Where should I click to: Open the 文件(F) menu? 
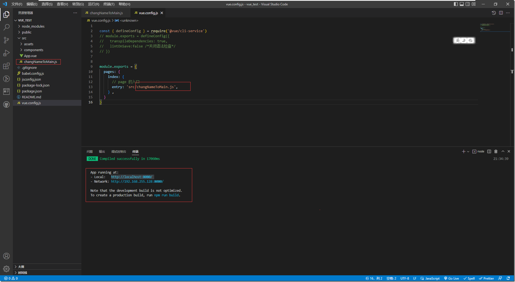17,4
